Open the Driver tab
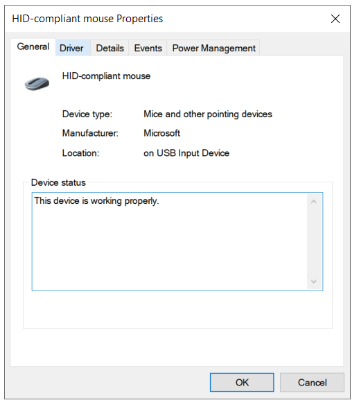 pos(71,48)
